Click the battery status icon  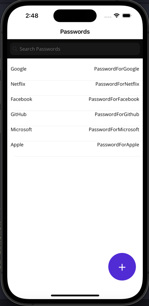click(x=127, y=16)
